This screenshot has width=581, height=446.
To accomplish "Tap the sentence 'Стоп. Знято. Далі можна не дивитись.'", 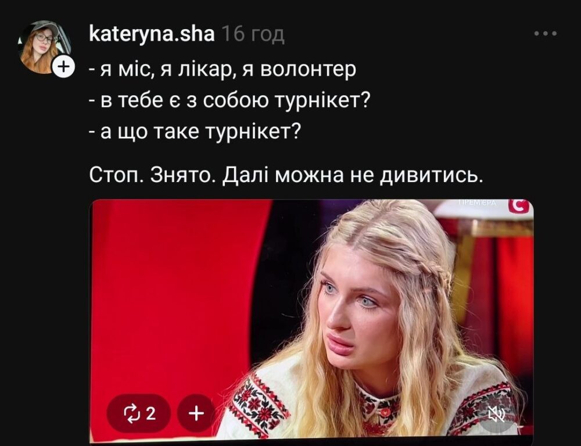I will tap(286, 175).
